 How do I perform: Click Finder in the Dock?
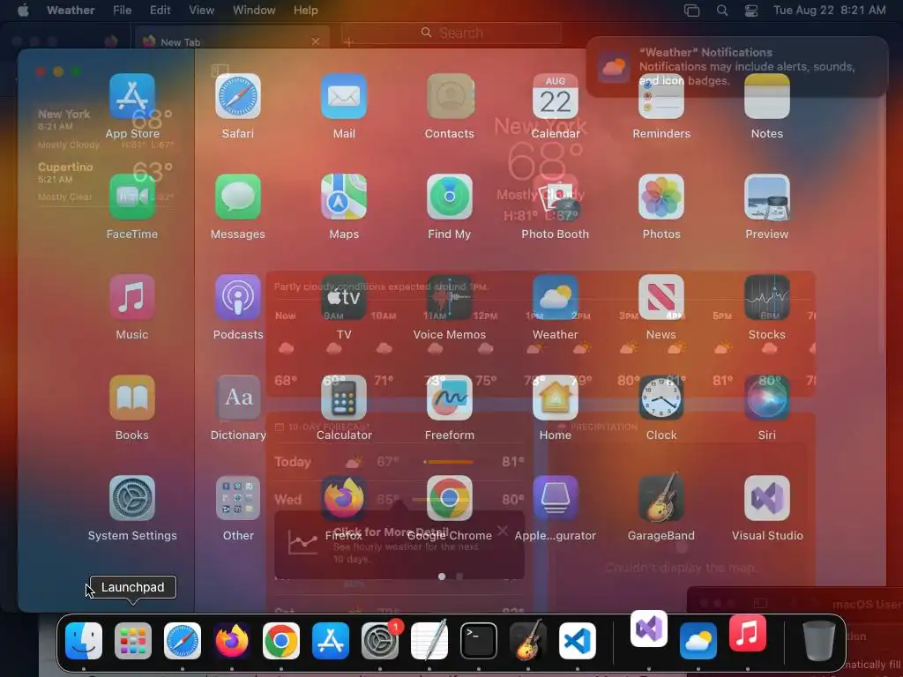84,641
